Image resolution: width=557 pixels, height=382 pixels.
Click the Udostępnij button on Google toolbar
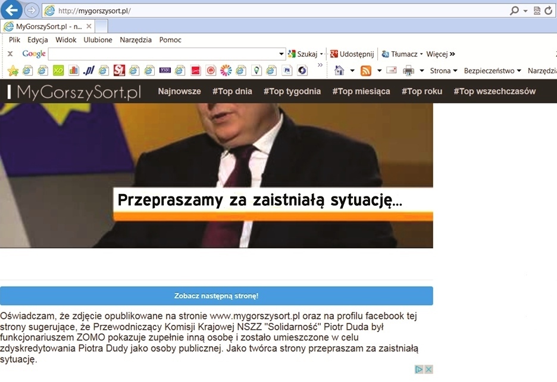(x=352, y=54)
